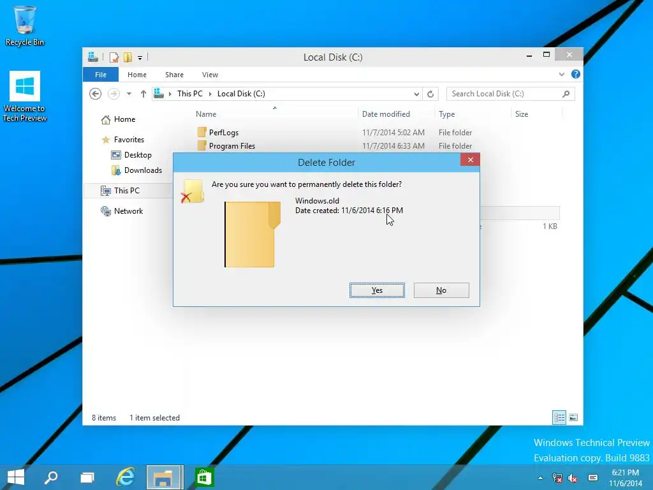
Task: Click File Explorer taskbar button
Action: click(165, 477)
